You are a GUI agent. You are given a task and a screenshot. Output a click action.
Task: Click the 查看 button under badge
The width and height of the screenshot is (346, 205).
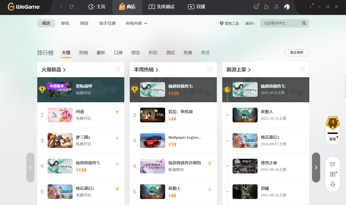tap(333, 139)
